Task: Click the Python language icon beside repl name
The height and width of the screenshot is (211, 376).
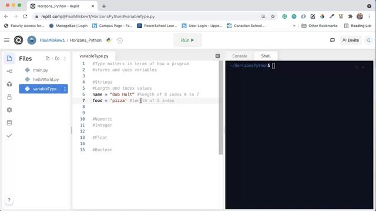Action: pyautogui.click(x=109, y=40)
